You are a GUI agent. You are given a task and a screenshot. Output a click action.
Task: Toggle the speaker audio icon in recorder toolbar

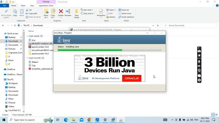(199, 66)
